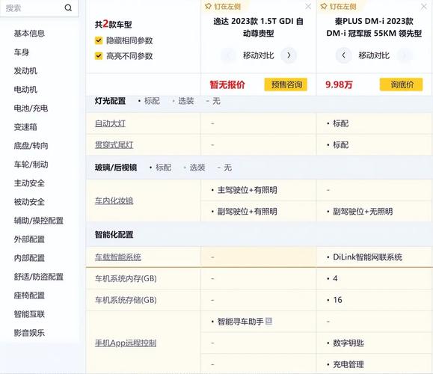Jump to 座椅配置 section
The height and width of the screenshot is (374, 433).
pos(29,295)
